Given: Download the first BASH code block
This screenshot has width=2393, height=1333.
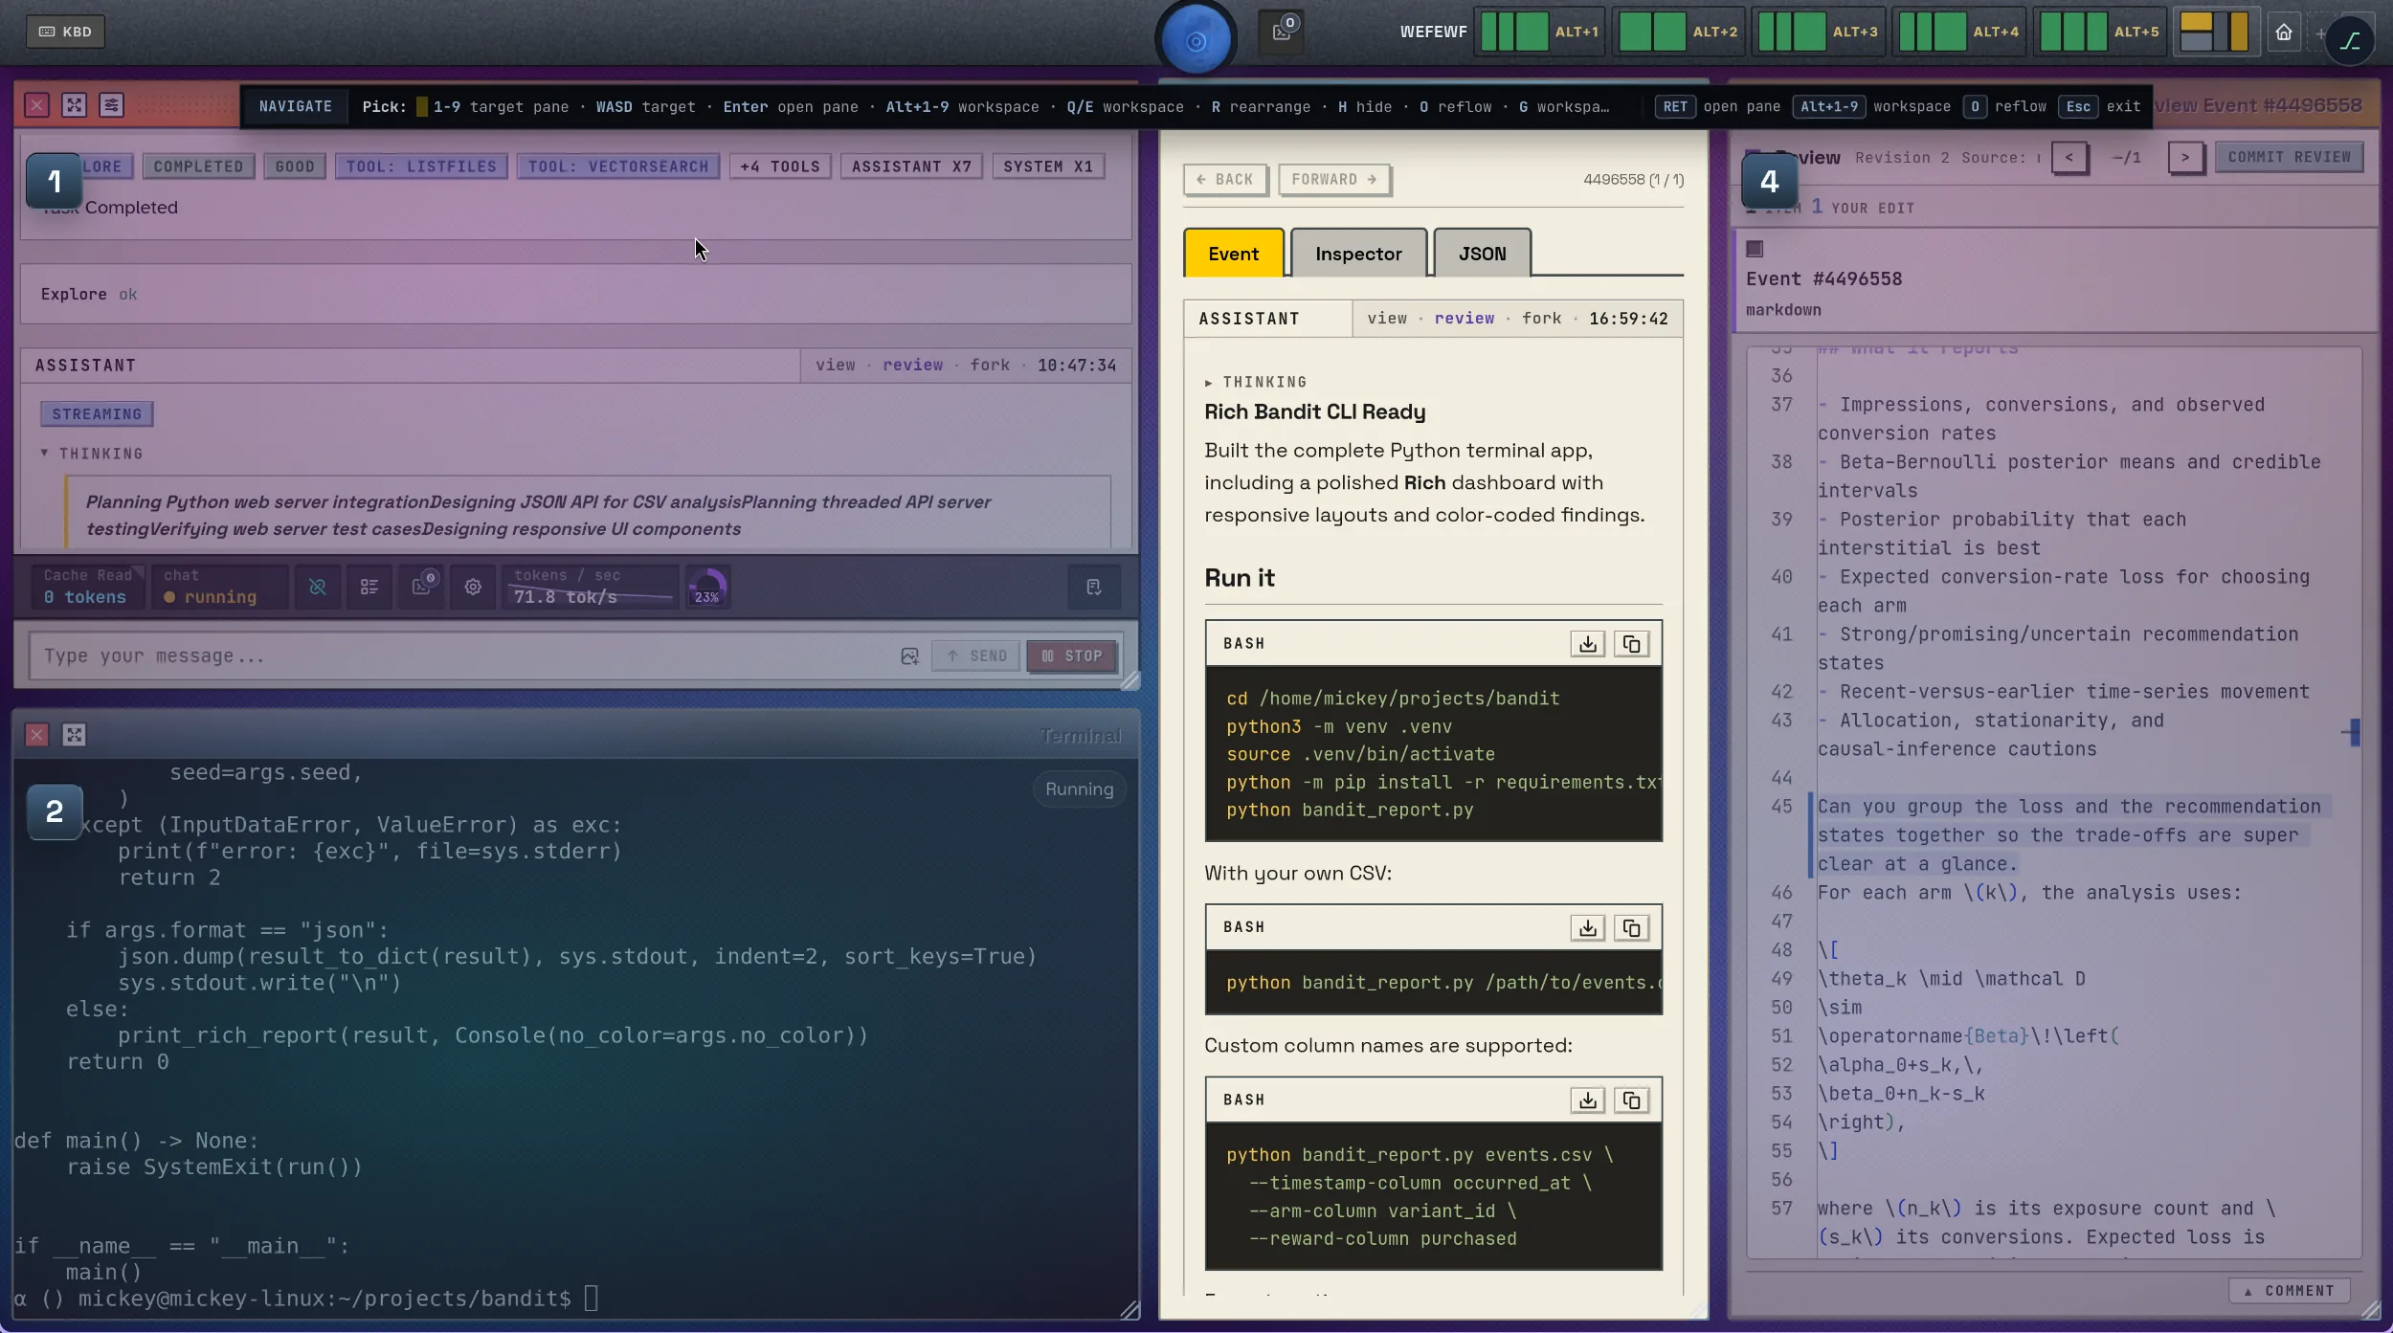Looking at the screenshot, I should click(x=1587, y=644).
